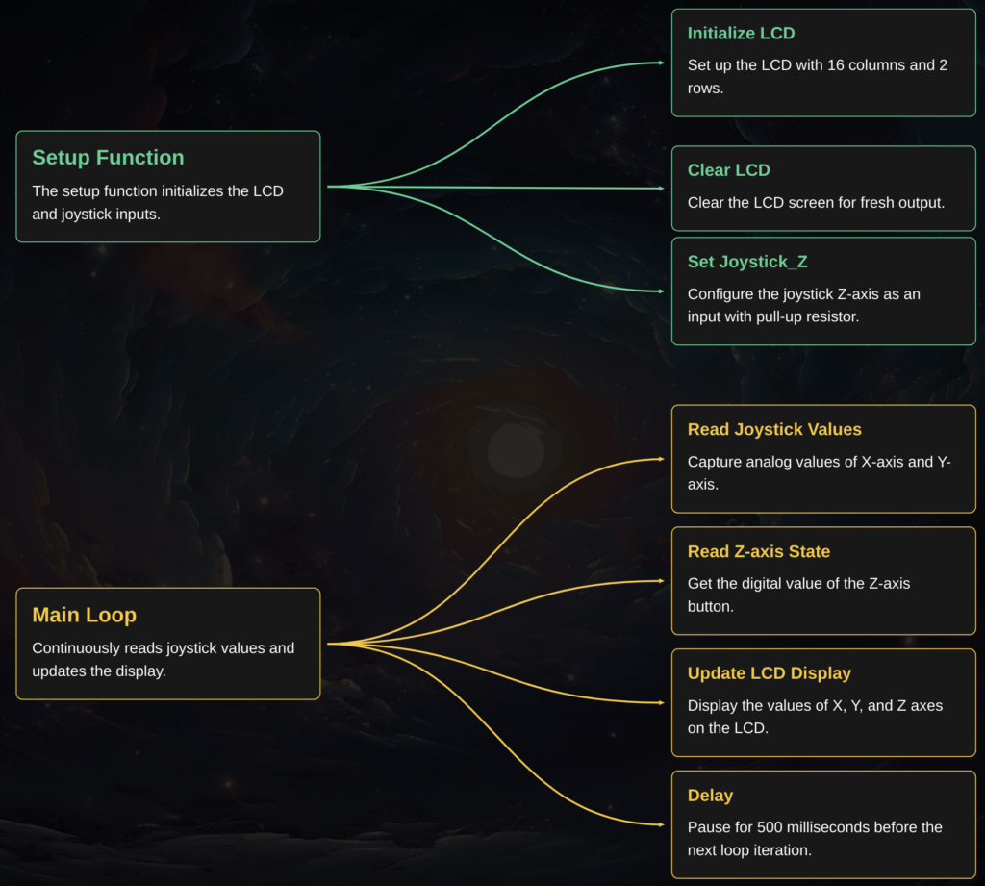Click the green arrowhead pointing to Initialize LCD
Viewport: 985px width, 886px height.
pyautogui.click(x=661, y=63)
